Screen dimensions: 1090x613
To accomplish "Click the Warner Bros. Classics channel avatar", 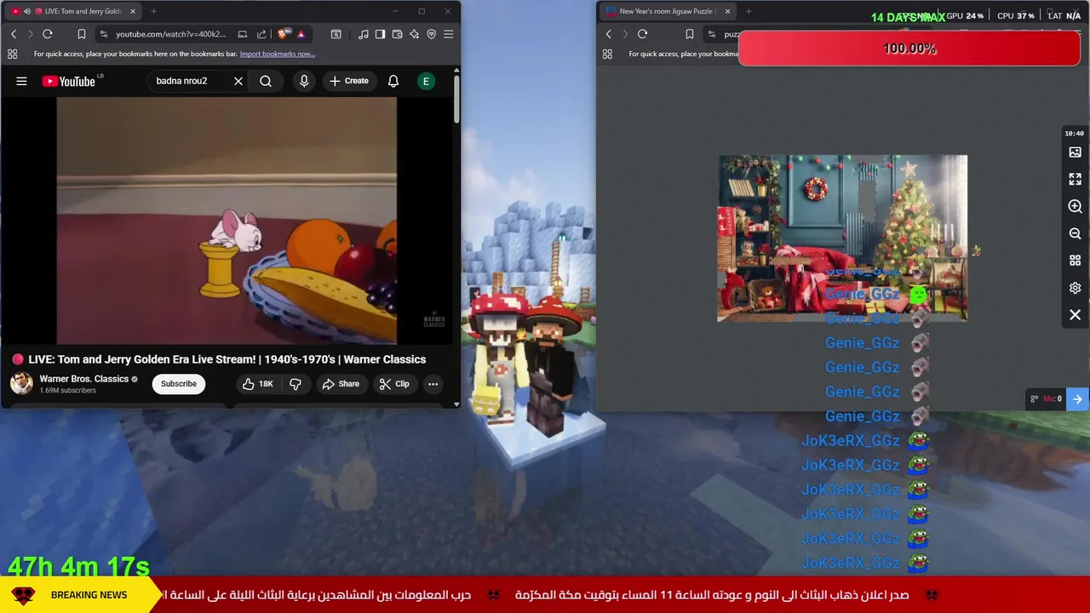I will click(x=21, y=383).
